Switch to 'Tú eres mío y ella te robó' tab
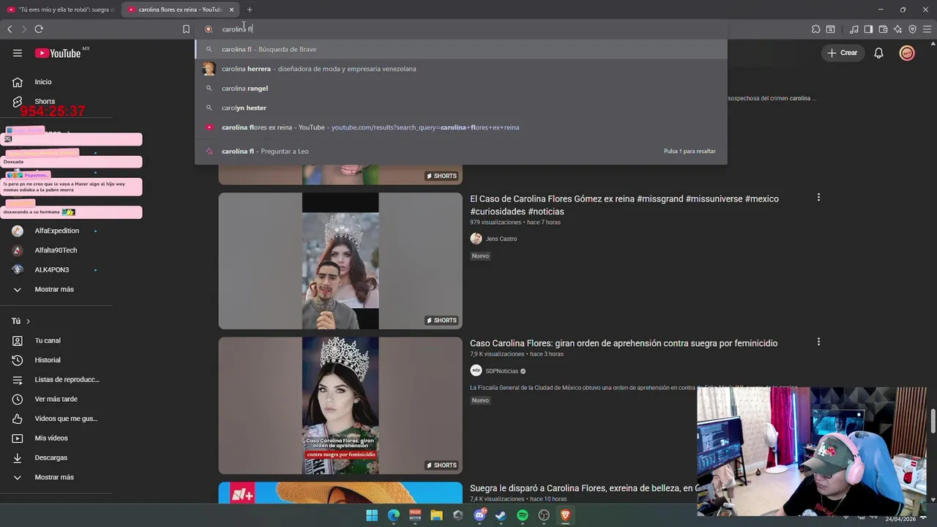This screenshot has height=527, width=937. [60, 10]
